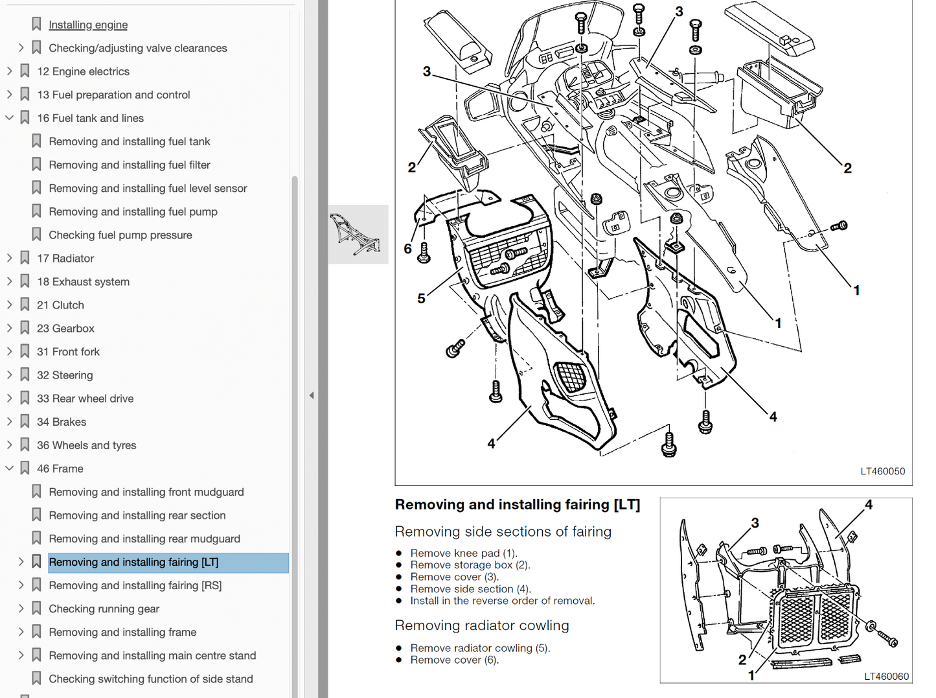Viewport: 936px width, 698px height.
Task: Open the Installing engine bookmark link
Action: 88,25
